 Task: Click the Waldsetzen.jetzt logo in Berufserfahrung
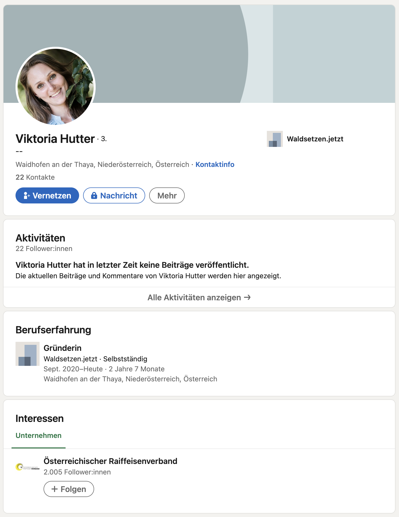(28, 354)
